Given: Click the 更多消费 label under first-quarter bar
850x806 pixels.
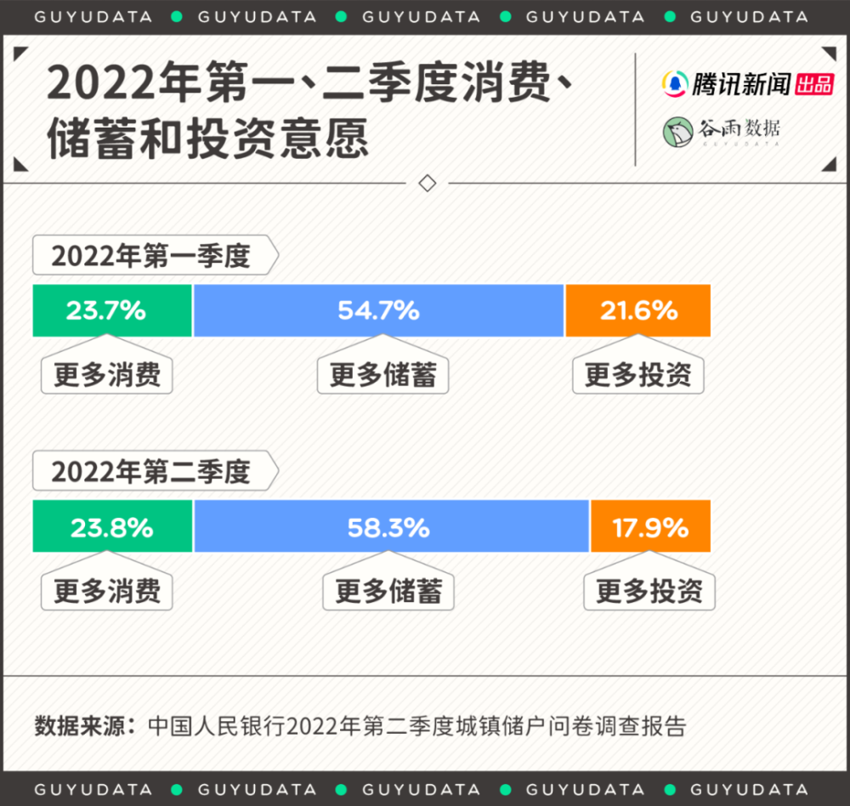Looking at the screenshot, I should point(107,374).
